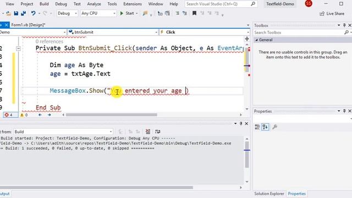Open the Debug configuration dropdown
Screen dimensions: 352x198
coord(67,13)
